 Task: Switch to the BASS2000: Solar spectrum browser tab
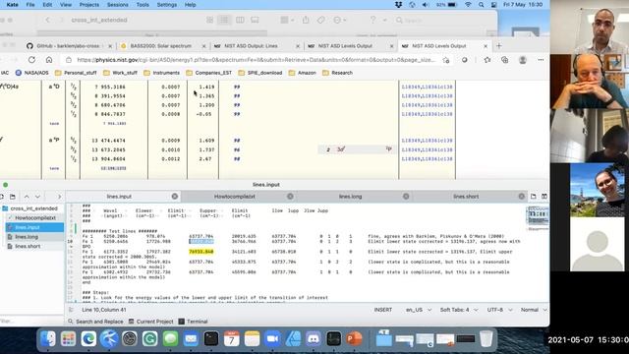[x=160, y=46]
